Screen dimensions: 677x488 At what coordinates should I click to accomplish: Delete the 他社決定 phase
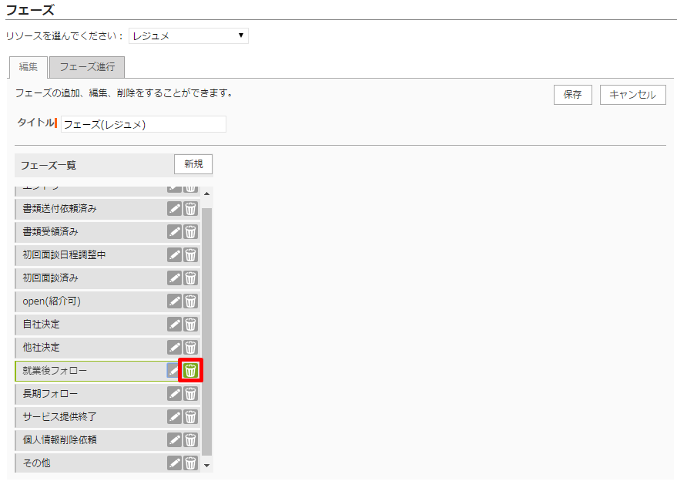(x=190, y=348)
